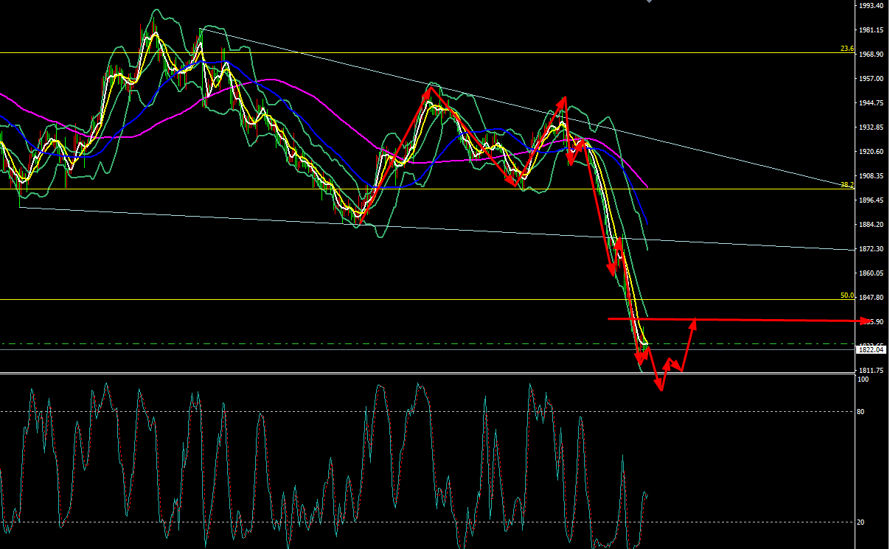
Task: Click the 1981.15 price axis label
Action: coord(872,30)
